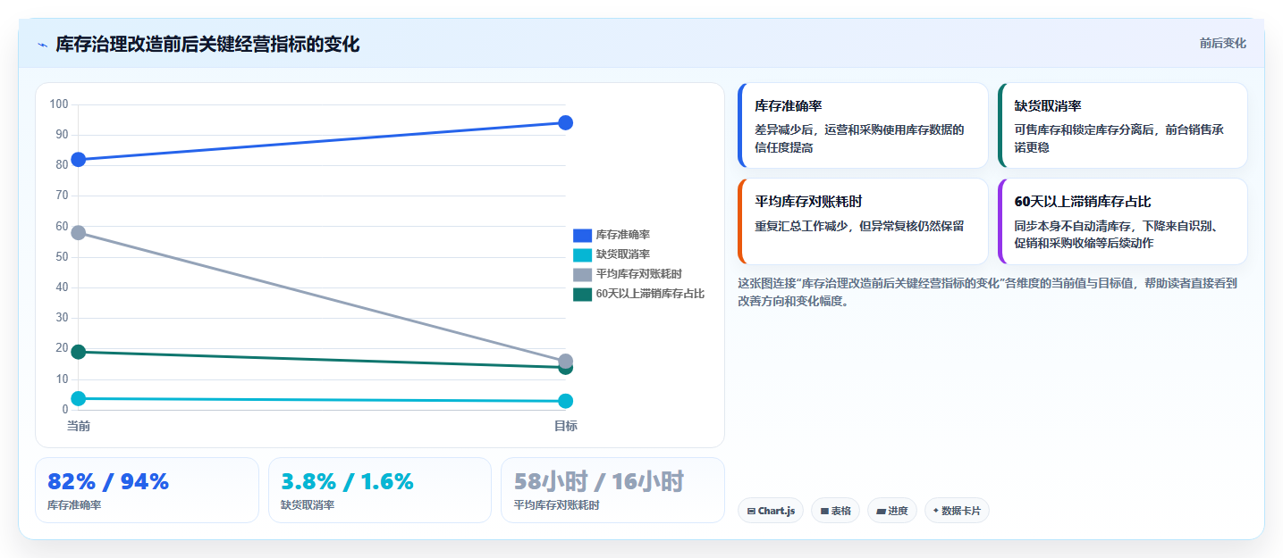
Task: Select the 库存准确率 data point at 目标
Action: (565, 122)
